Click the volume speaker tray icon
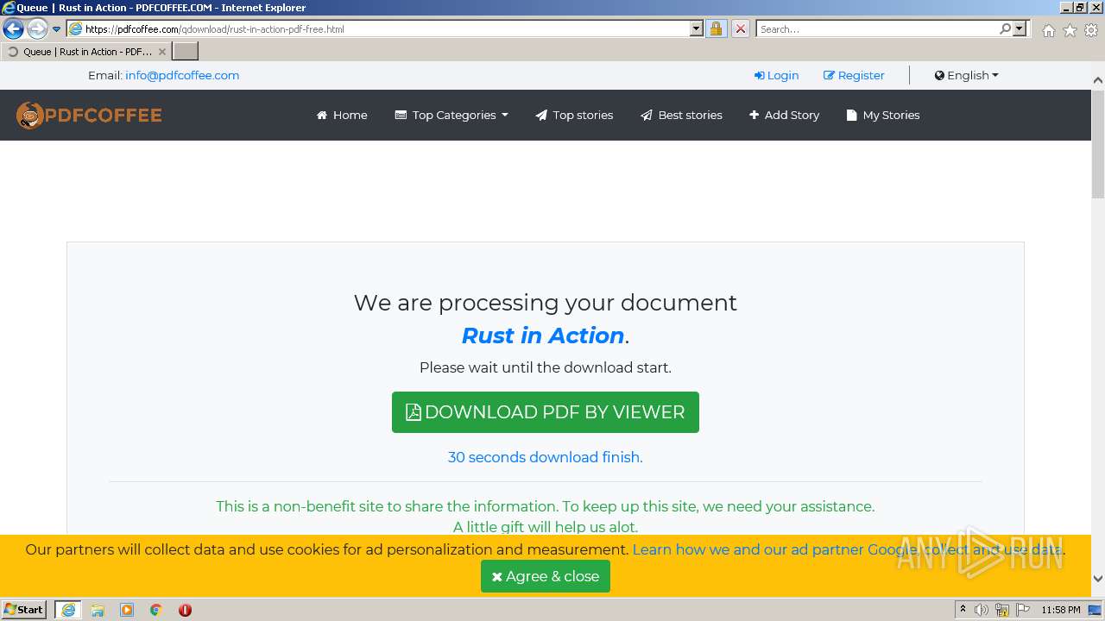The image size is (1105, 621). tap(982, 610)
